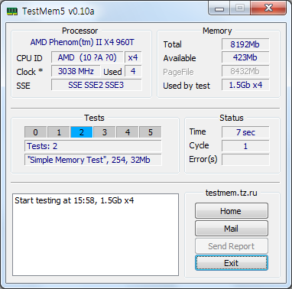This screenshot has height=289, width=292.
Task: Open the Home website button
Action: click(232, 211)
